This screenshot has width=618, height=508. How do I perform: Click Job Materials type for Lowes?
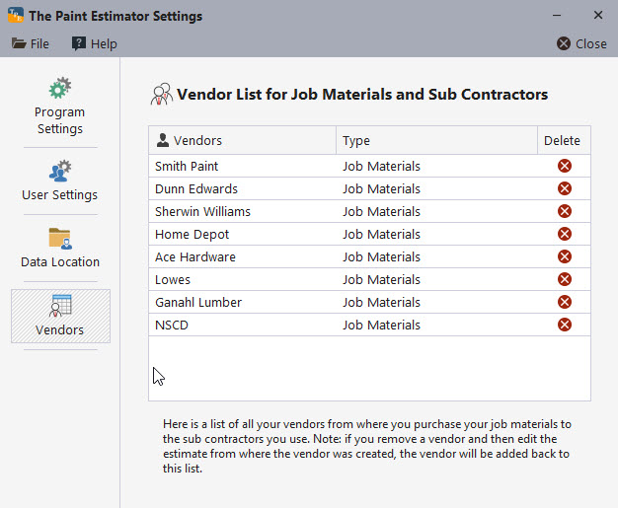(381, 280)
